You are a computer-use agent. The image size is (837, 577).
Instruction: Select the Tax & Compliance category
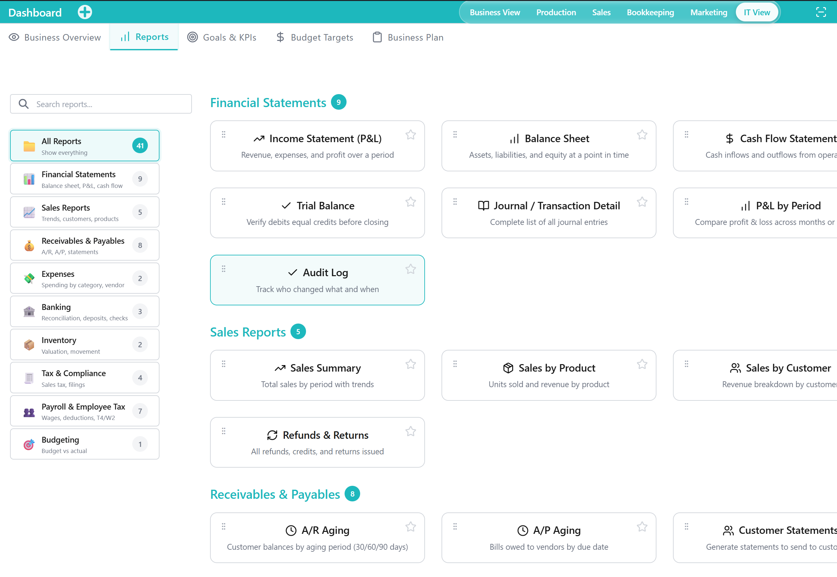[85, 378]
